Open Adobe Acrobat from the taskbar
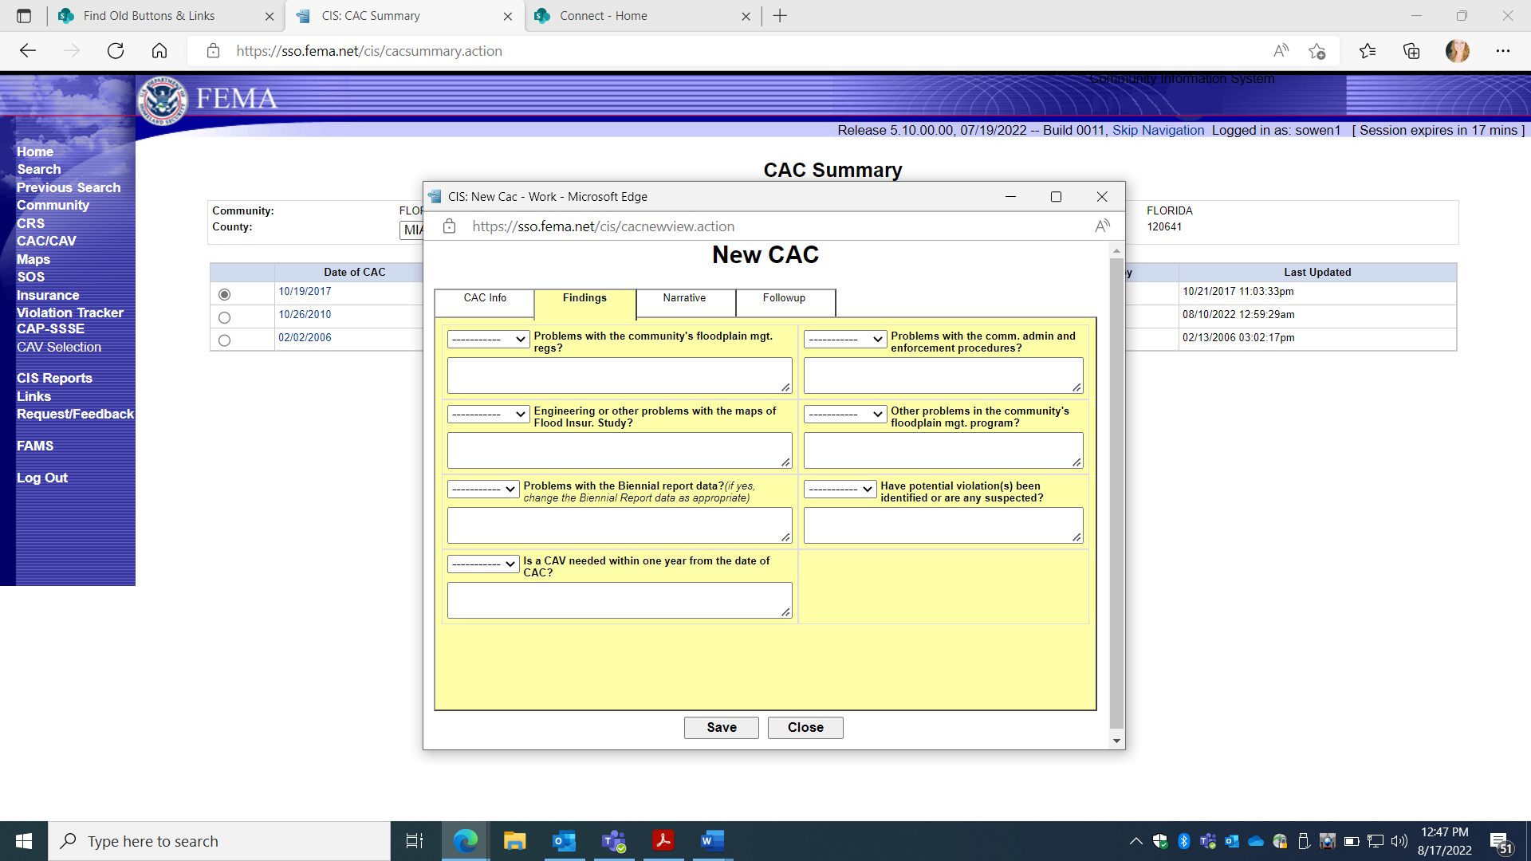 (663, 841)
